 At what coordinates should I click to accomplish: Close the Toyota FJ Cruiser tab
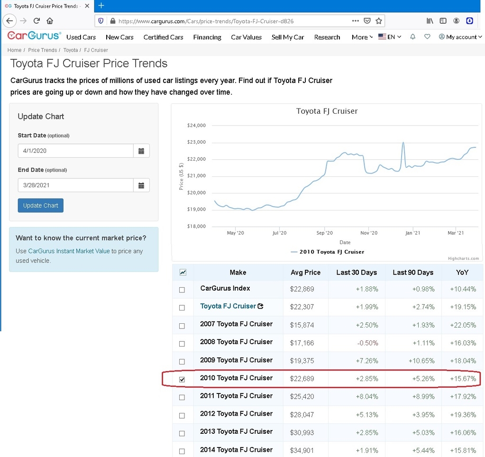pos(87,6)
